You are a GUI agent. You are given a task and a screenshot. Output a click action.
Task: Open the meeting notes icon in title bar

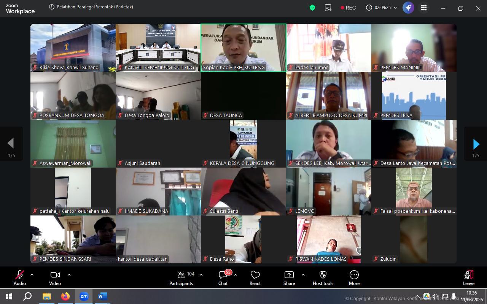point(328,8)
